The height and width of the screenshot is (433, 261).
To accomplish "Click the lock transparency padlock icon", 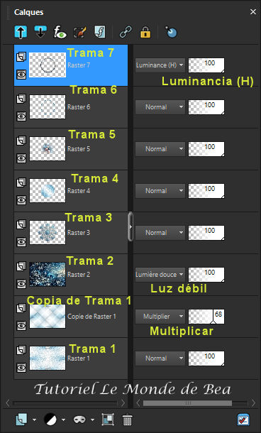I will tap(145, 32).
